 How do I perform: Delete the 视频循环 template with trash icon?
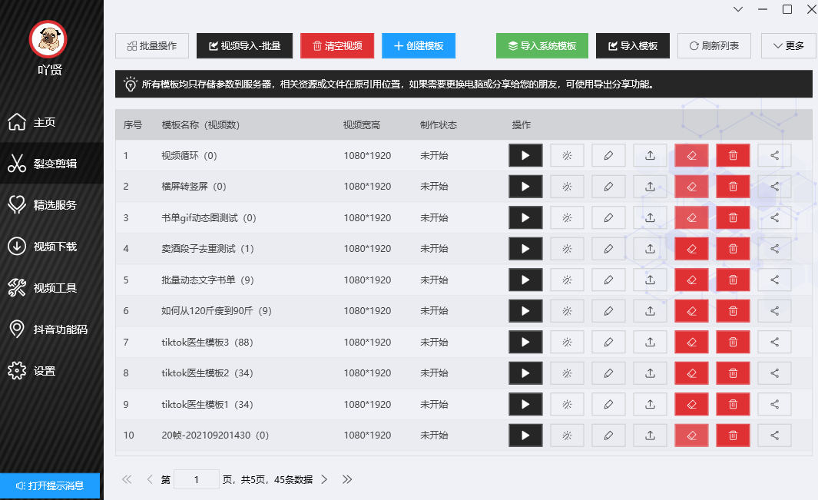[x=733, y=156]
